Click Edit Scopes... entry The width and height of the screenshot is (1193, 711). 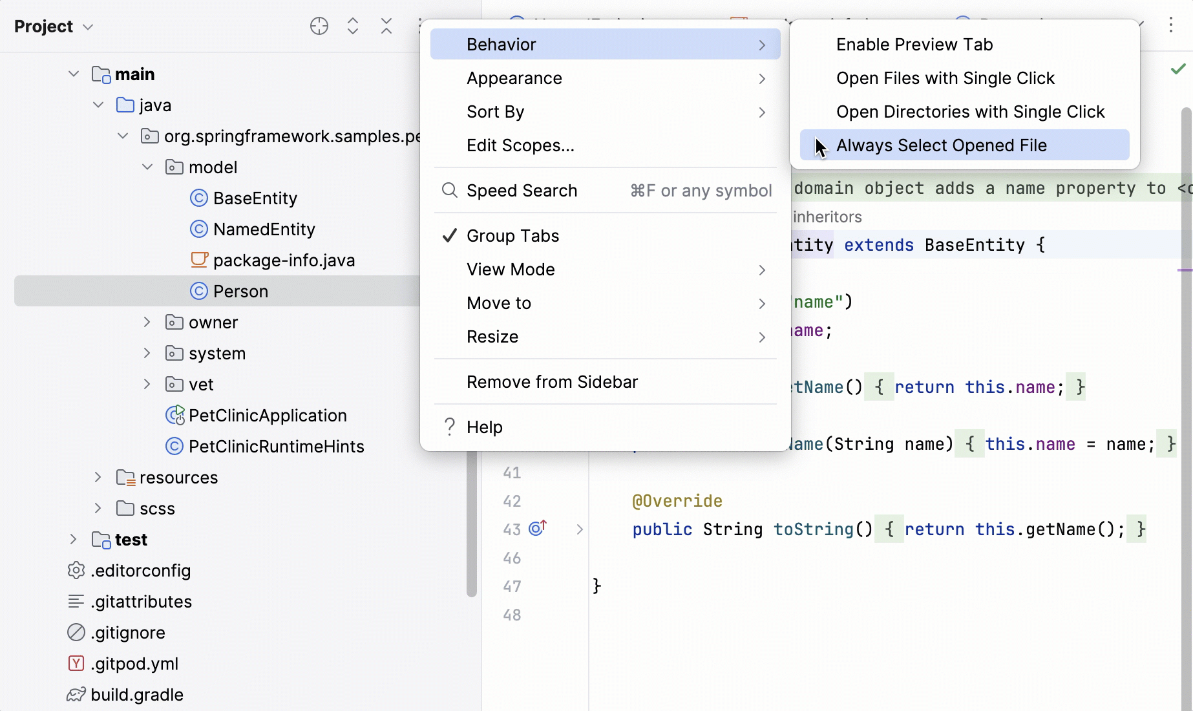click(x=520, y=145)
